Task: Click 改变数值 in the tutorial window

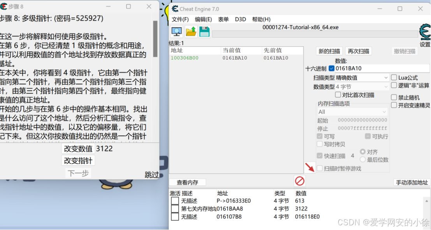Action: [78, 149]
